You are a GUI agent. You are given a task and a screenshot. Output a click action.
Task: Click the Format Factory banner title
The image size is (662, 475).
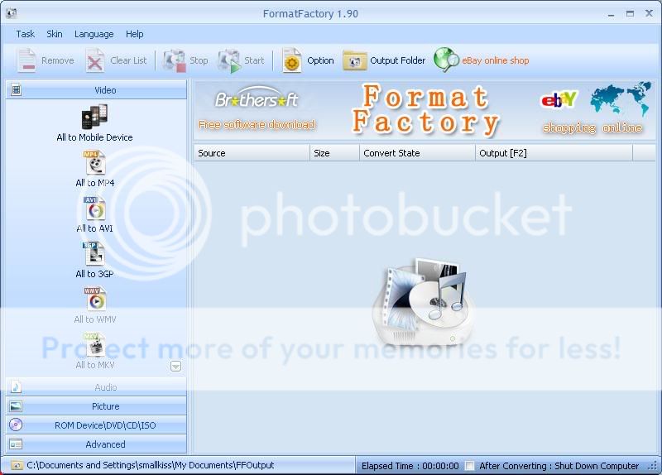coord(425,110)
